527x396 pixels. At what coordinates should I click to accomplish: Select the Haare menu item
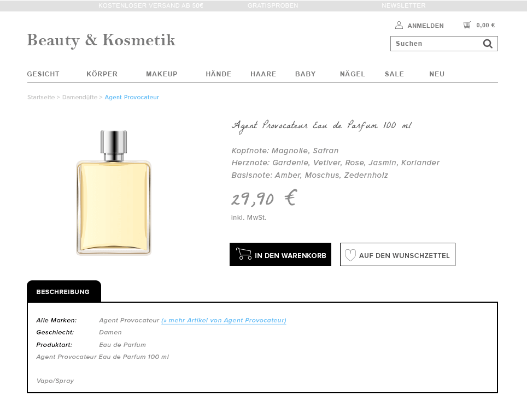[x=263, y=74]
